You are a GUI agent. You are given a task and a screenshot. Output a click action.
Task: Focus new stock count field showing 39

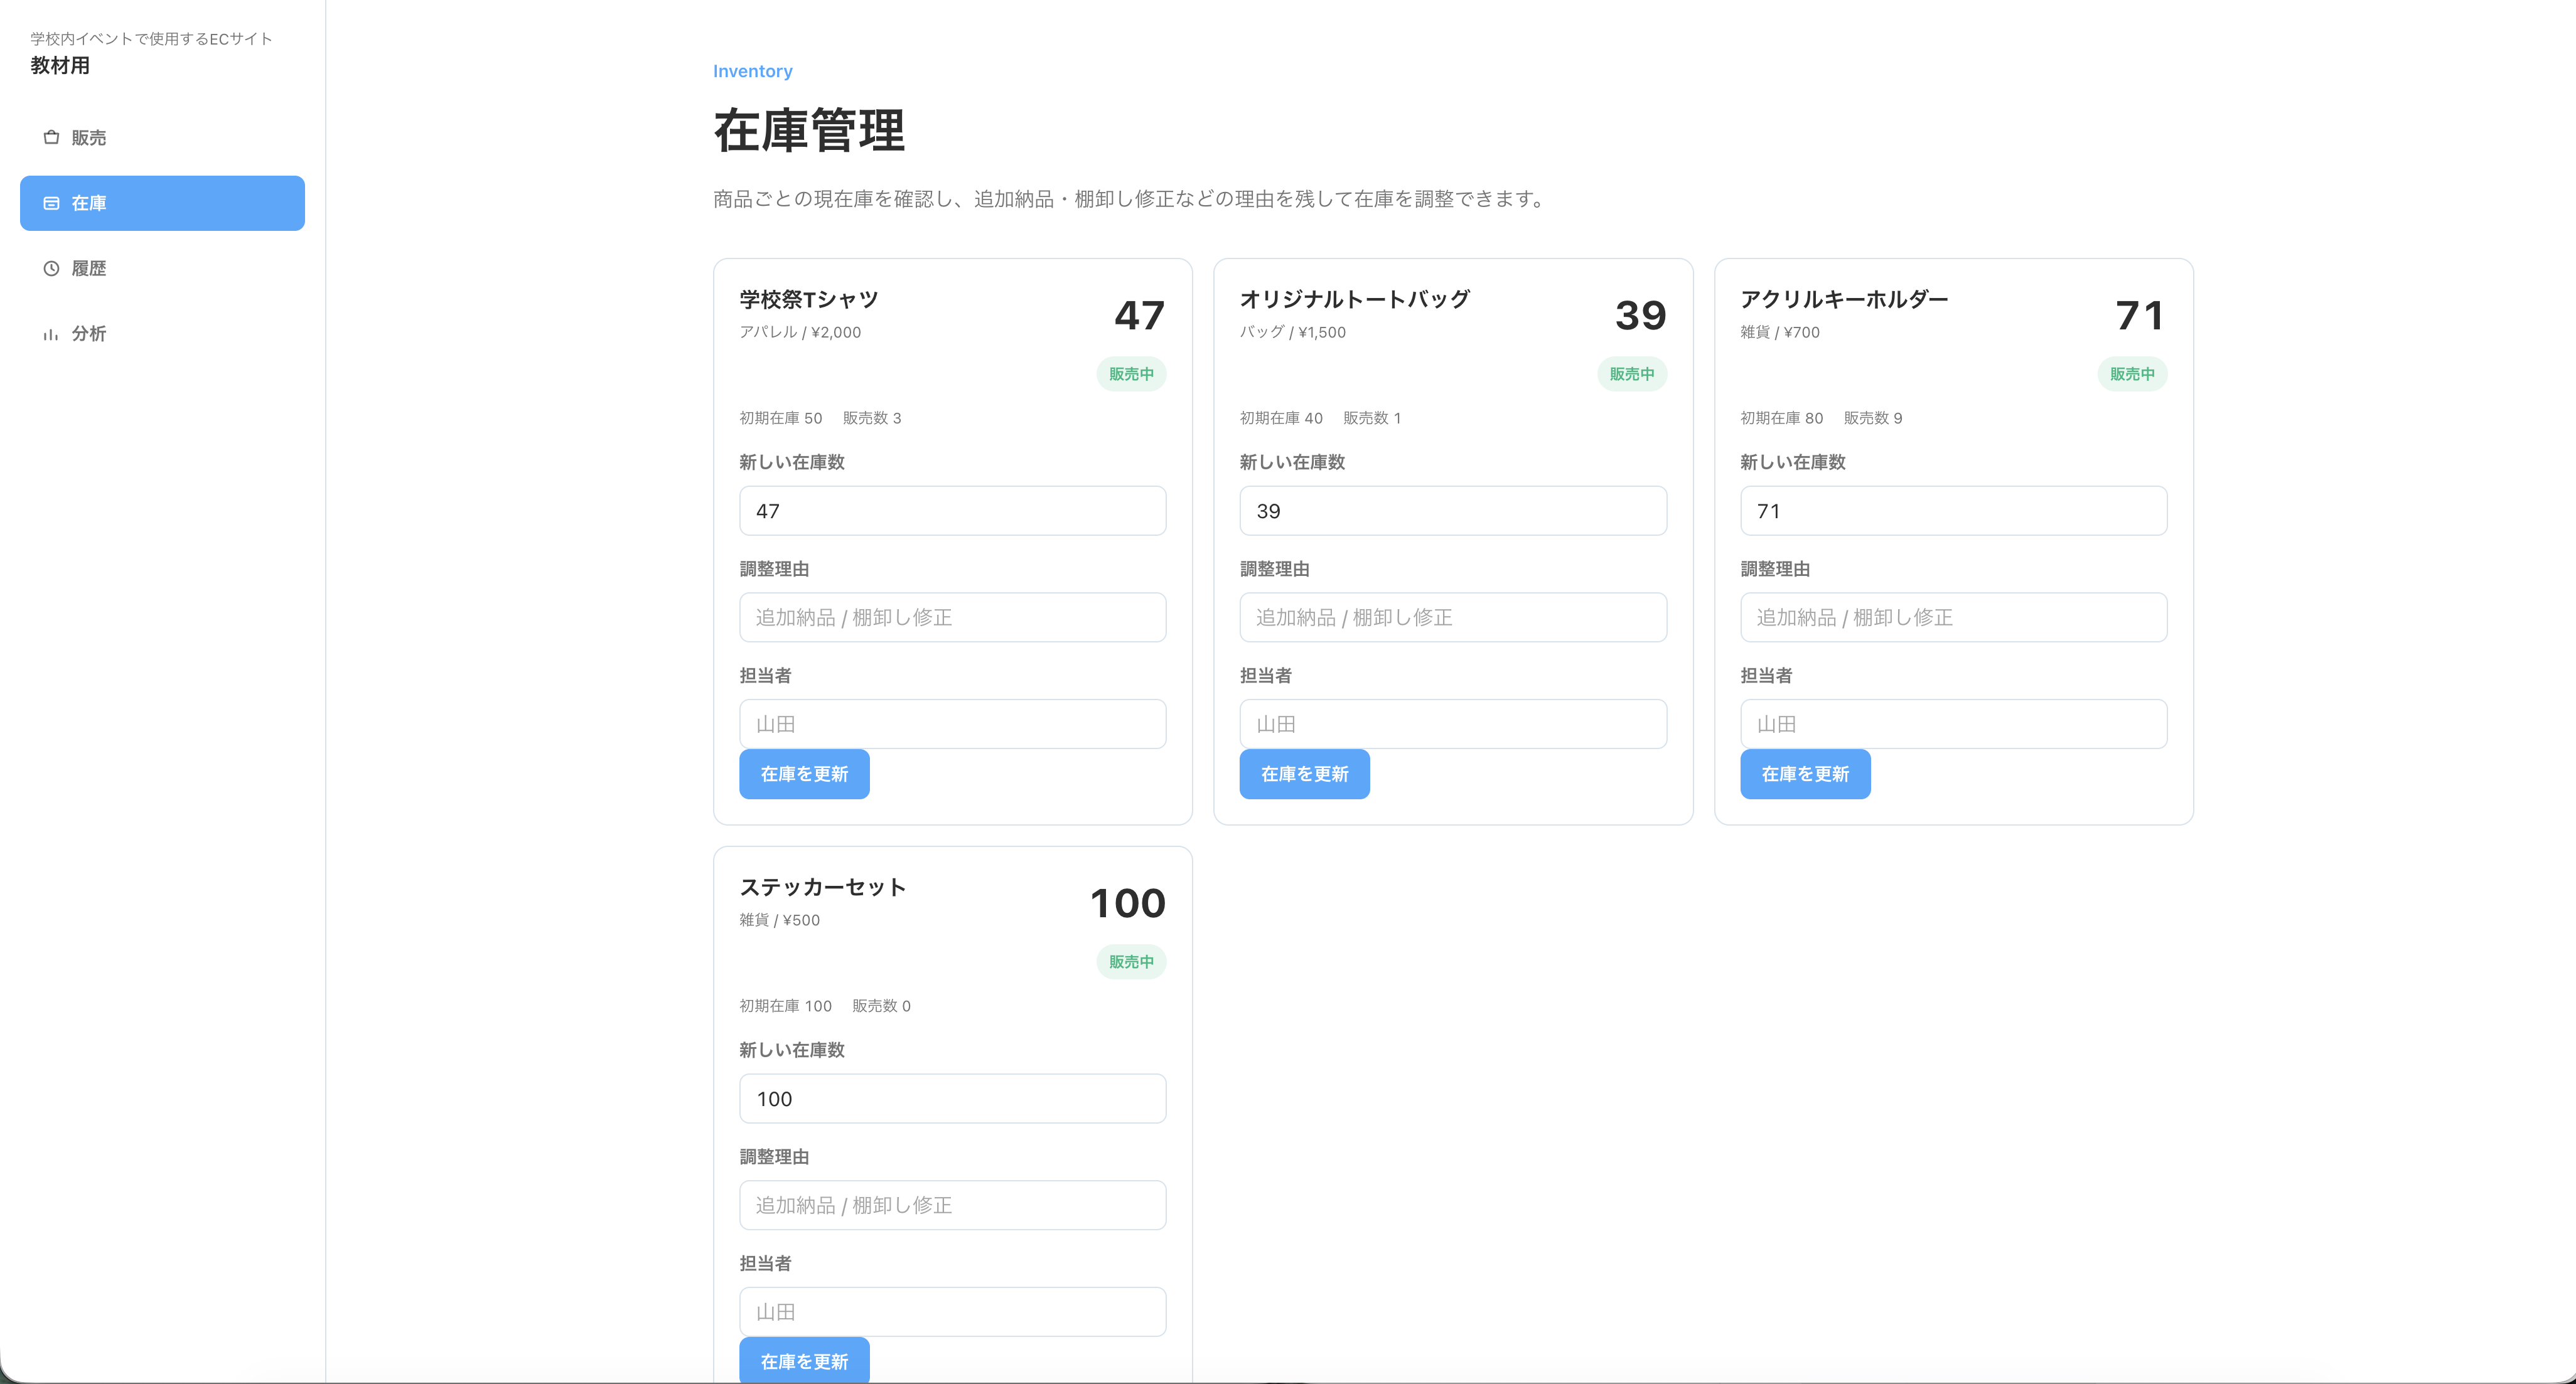(x=1453, y=511)
